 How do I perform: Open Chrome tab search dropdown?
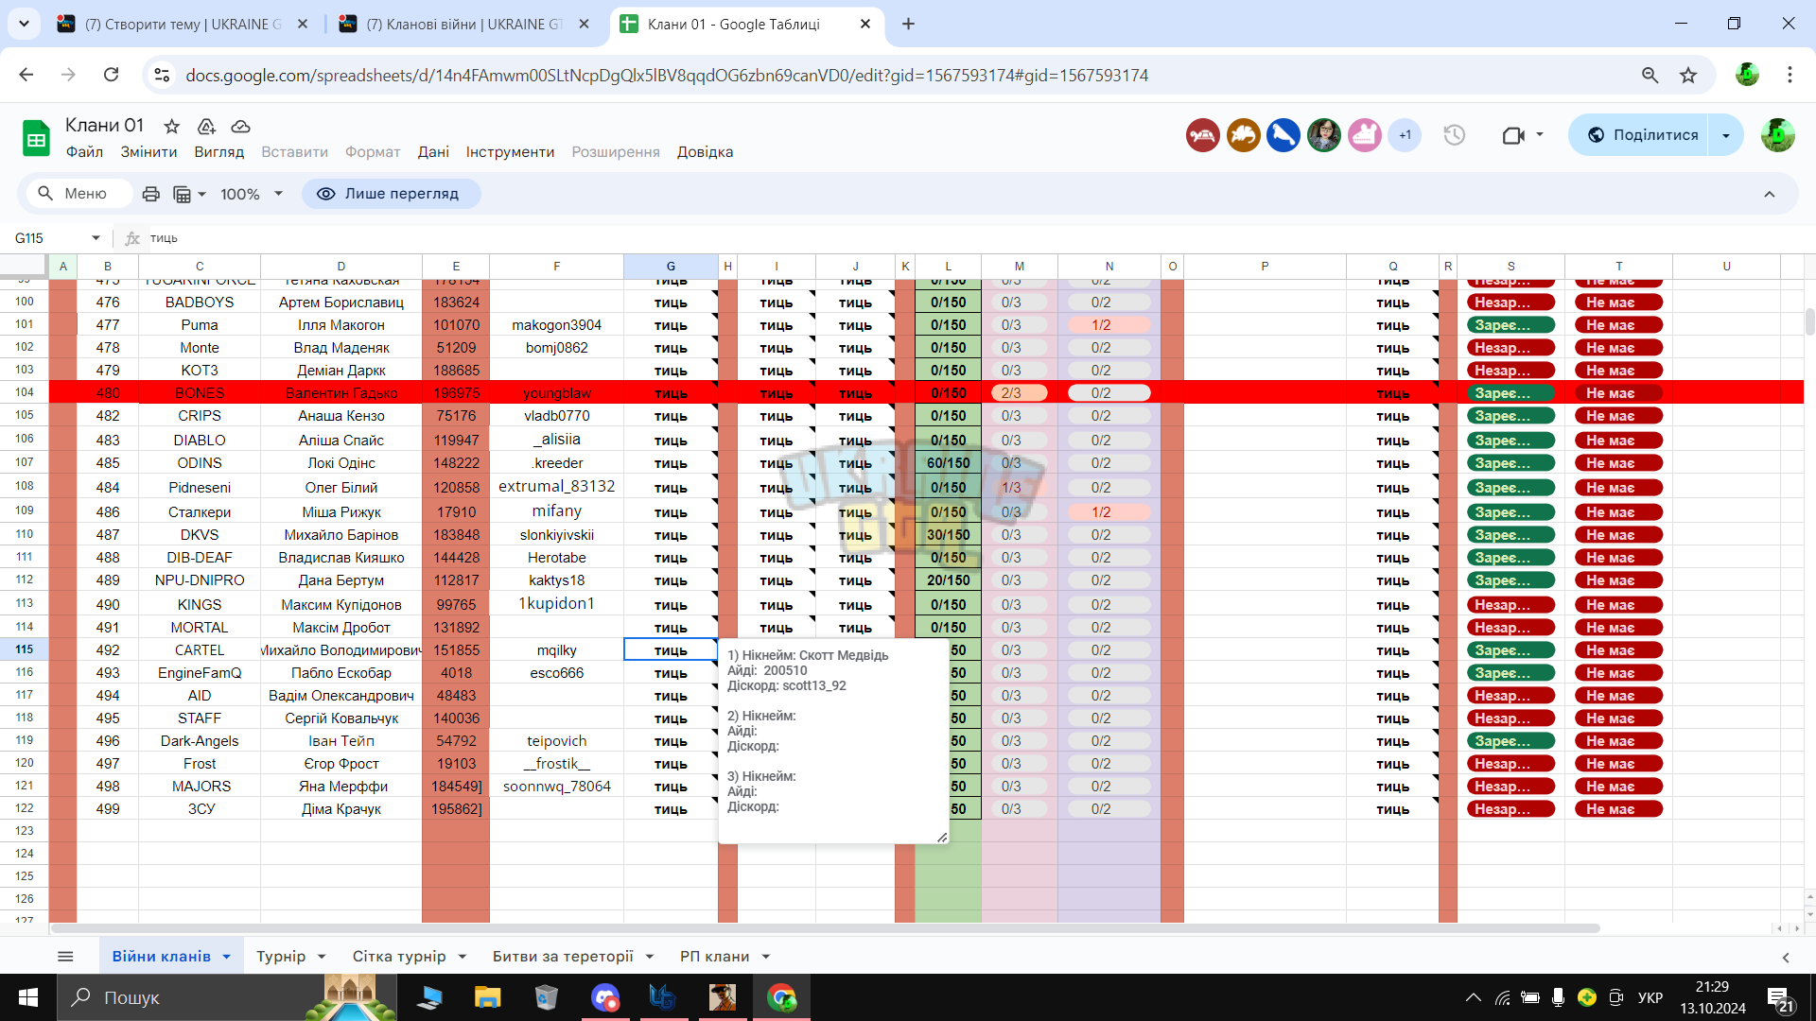(x=24, y=24)
